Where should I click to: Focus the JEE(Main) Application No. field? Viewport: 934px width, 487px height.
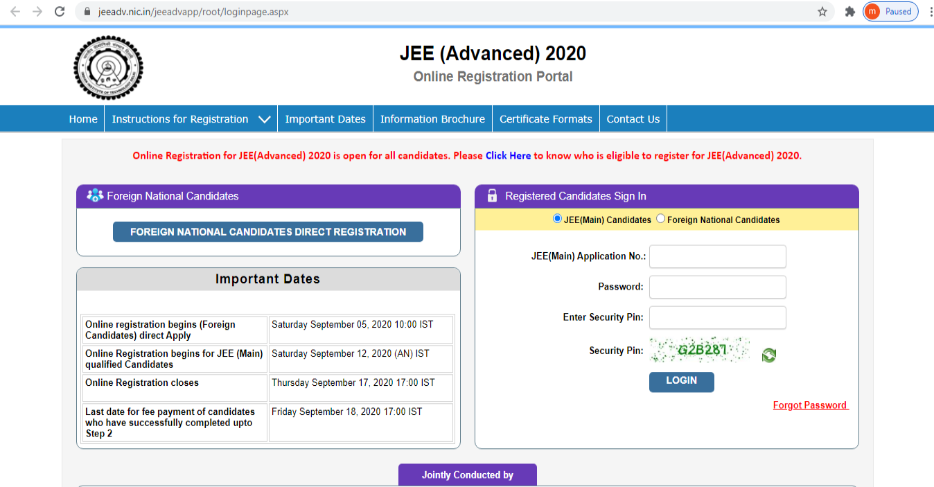[718, 256]
